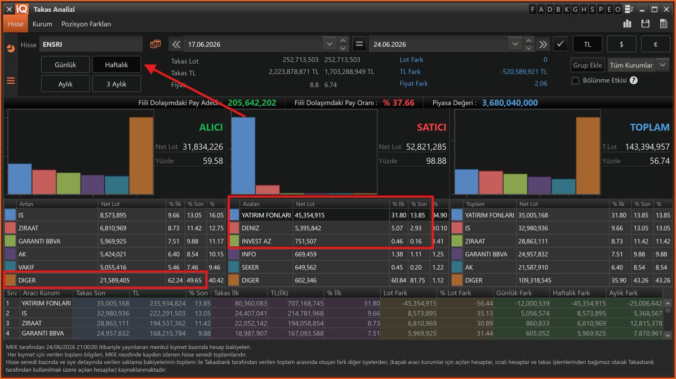
Task: Click the D shortcut key icon
Action: pos(550,10)
